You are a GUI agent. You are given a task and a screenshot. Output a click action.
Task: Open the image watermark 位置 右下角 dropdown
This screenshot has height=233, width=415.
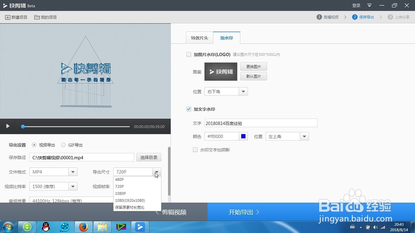226,92
